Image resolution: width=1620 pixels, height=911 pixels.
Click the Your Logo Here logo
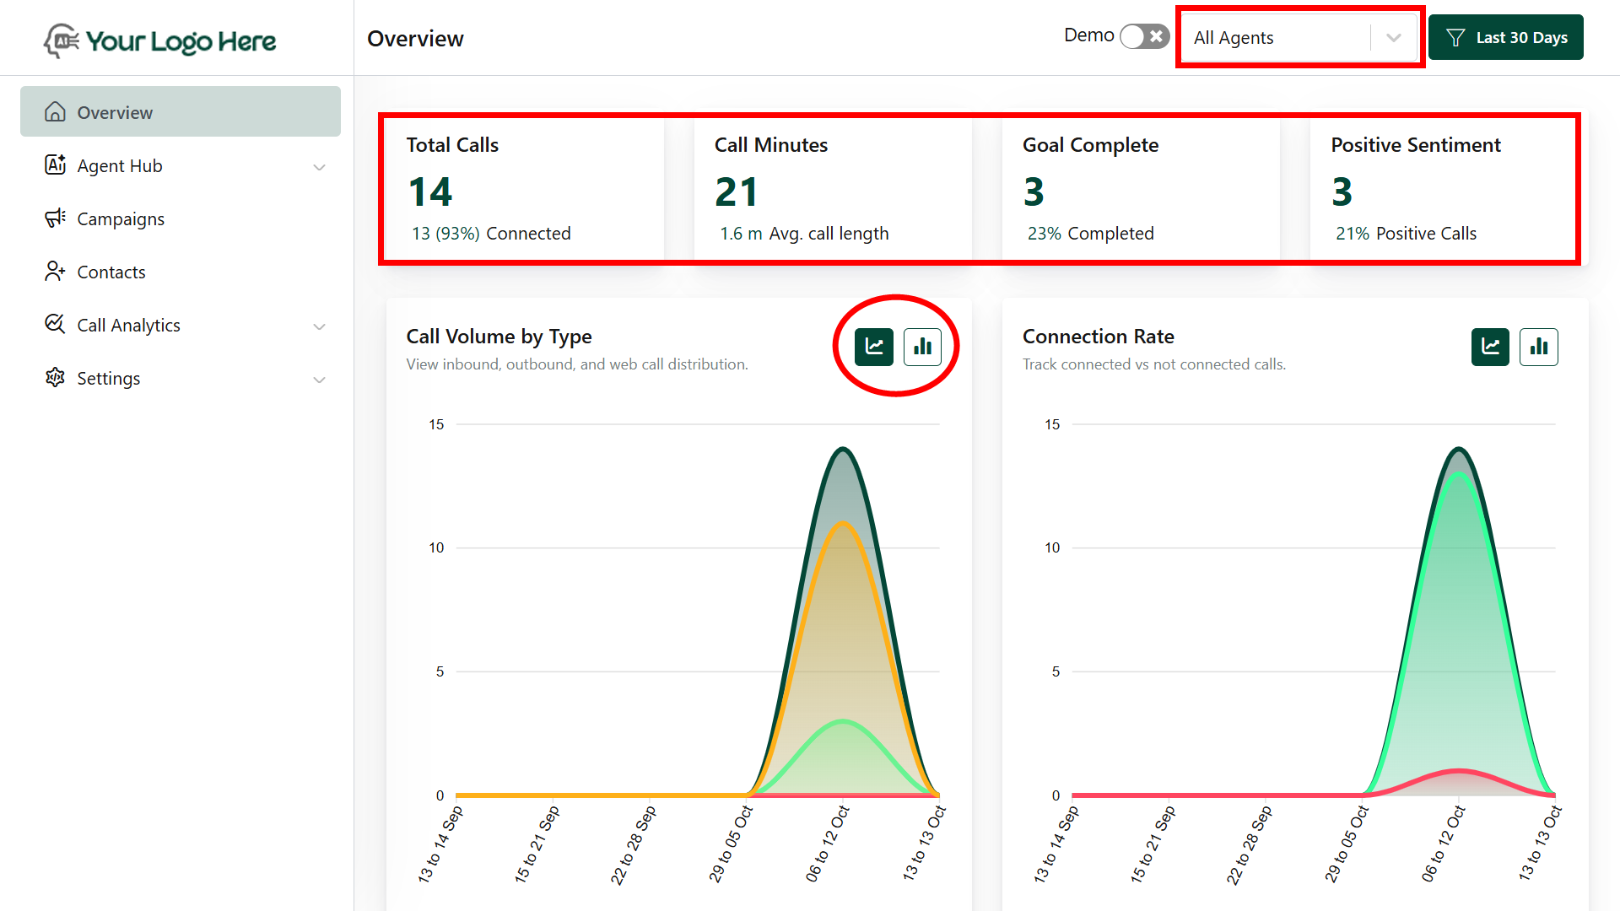159,40
